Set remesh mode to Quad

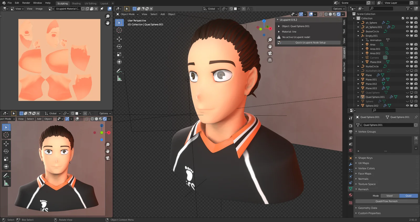(408, 196)
